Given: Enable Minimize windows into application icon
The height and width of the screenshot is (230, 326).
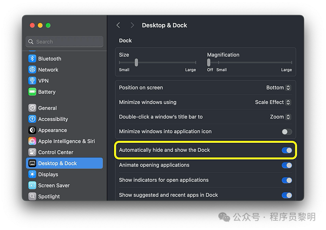Looking at the screenshot, I should point(287,132).
